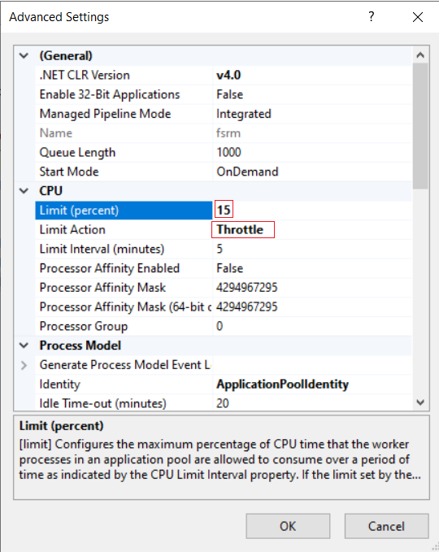Click the vertical scrollbar thumb

[420, 126]
